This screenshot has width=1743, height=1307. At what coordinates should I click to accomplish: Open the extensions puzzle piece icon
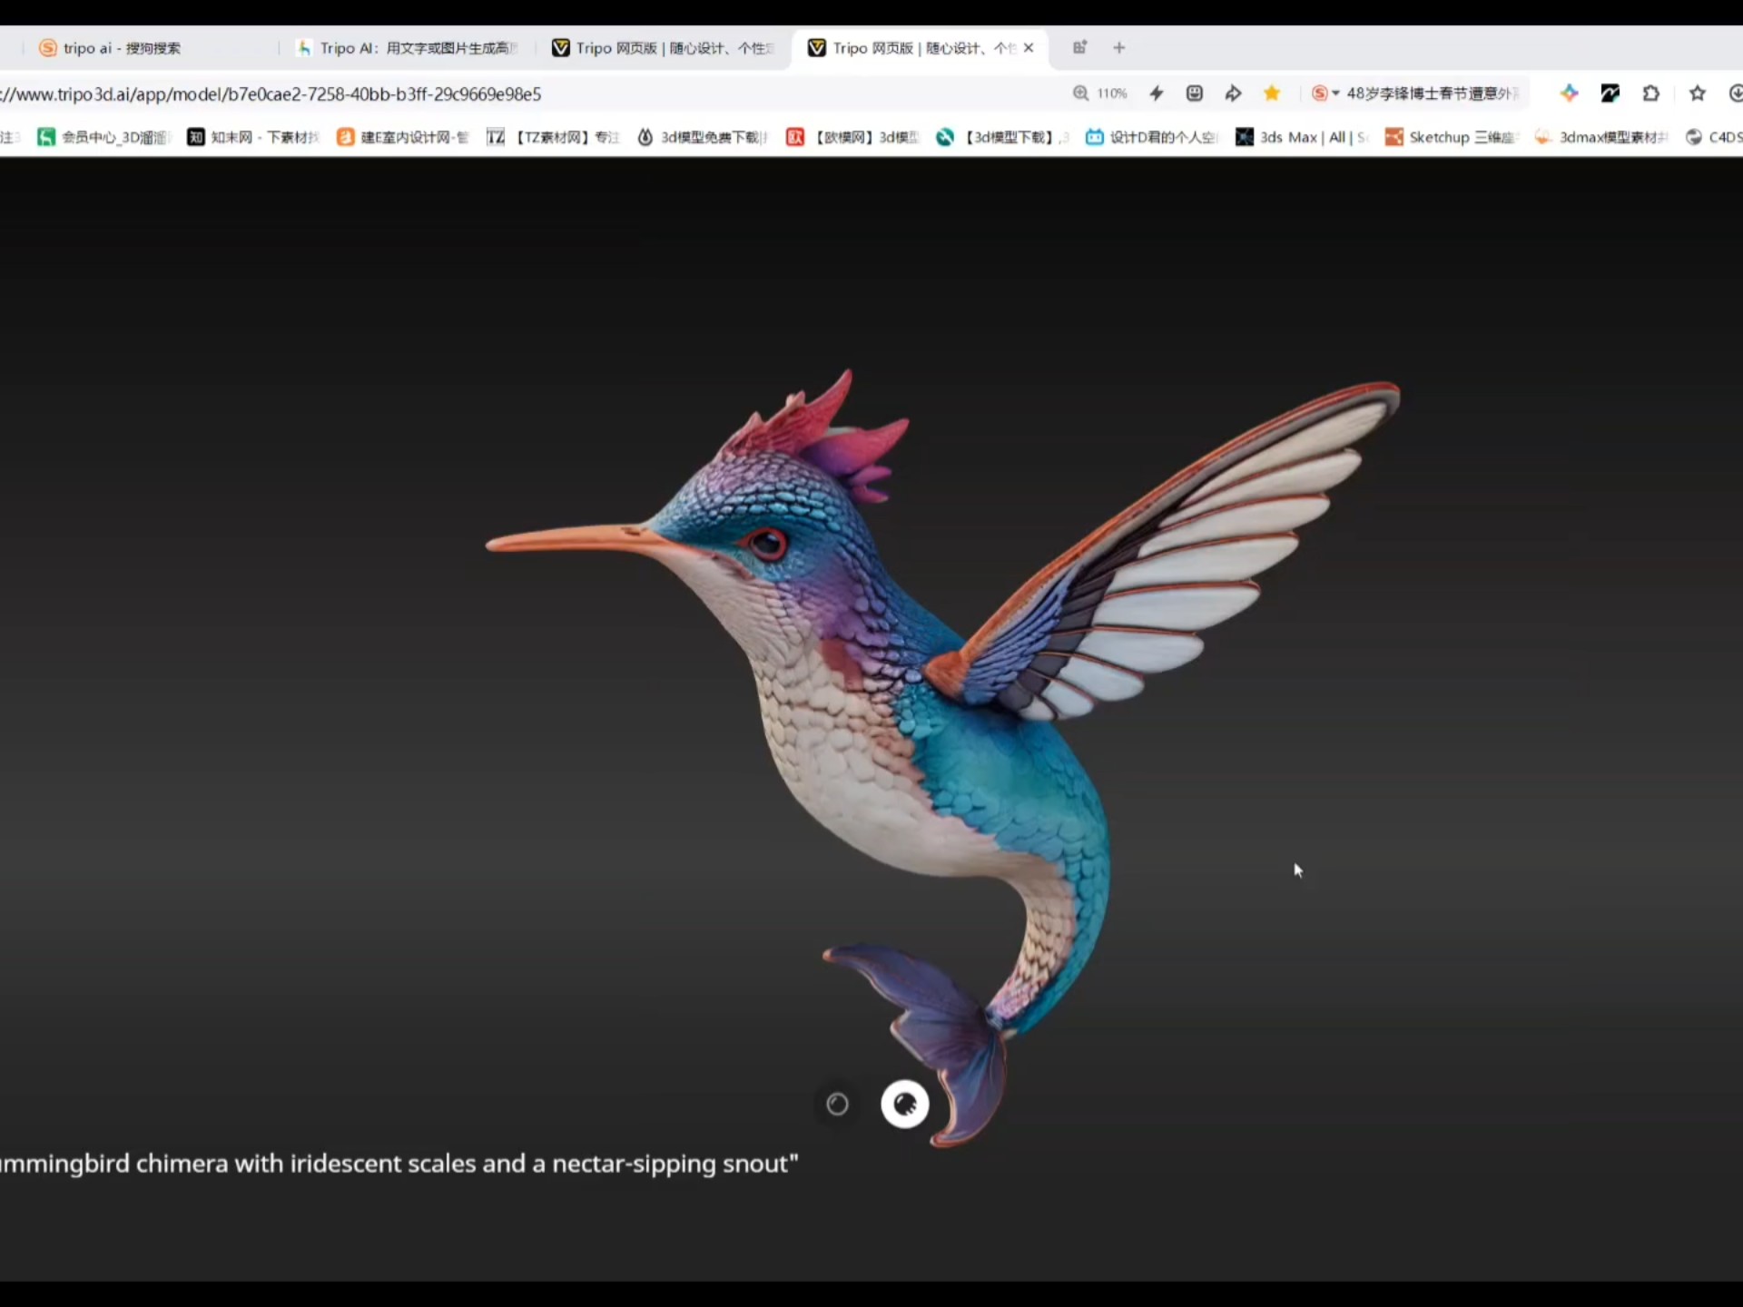tap(1651, 93)
